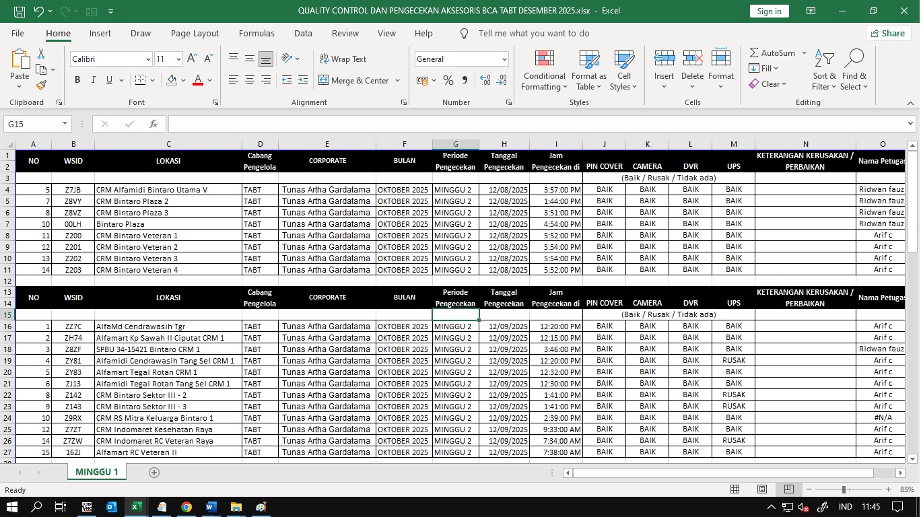Click the Share button
Viewport: 921px width, 517px height.
click(x=887, y=33)
